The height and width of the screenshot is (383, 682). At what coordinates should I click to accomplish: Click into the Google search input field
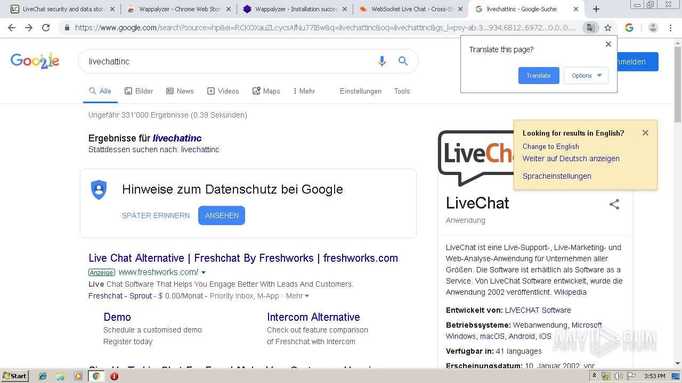229,61
